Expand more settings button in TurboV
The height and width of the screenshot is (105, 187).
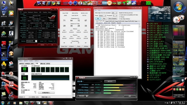coord(83,96)
